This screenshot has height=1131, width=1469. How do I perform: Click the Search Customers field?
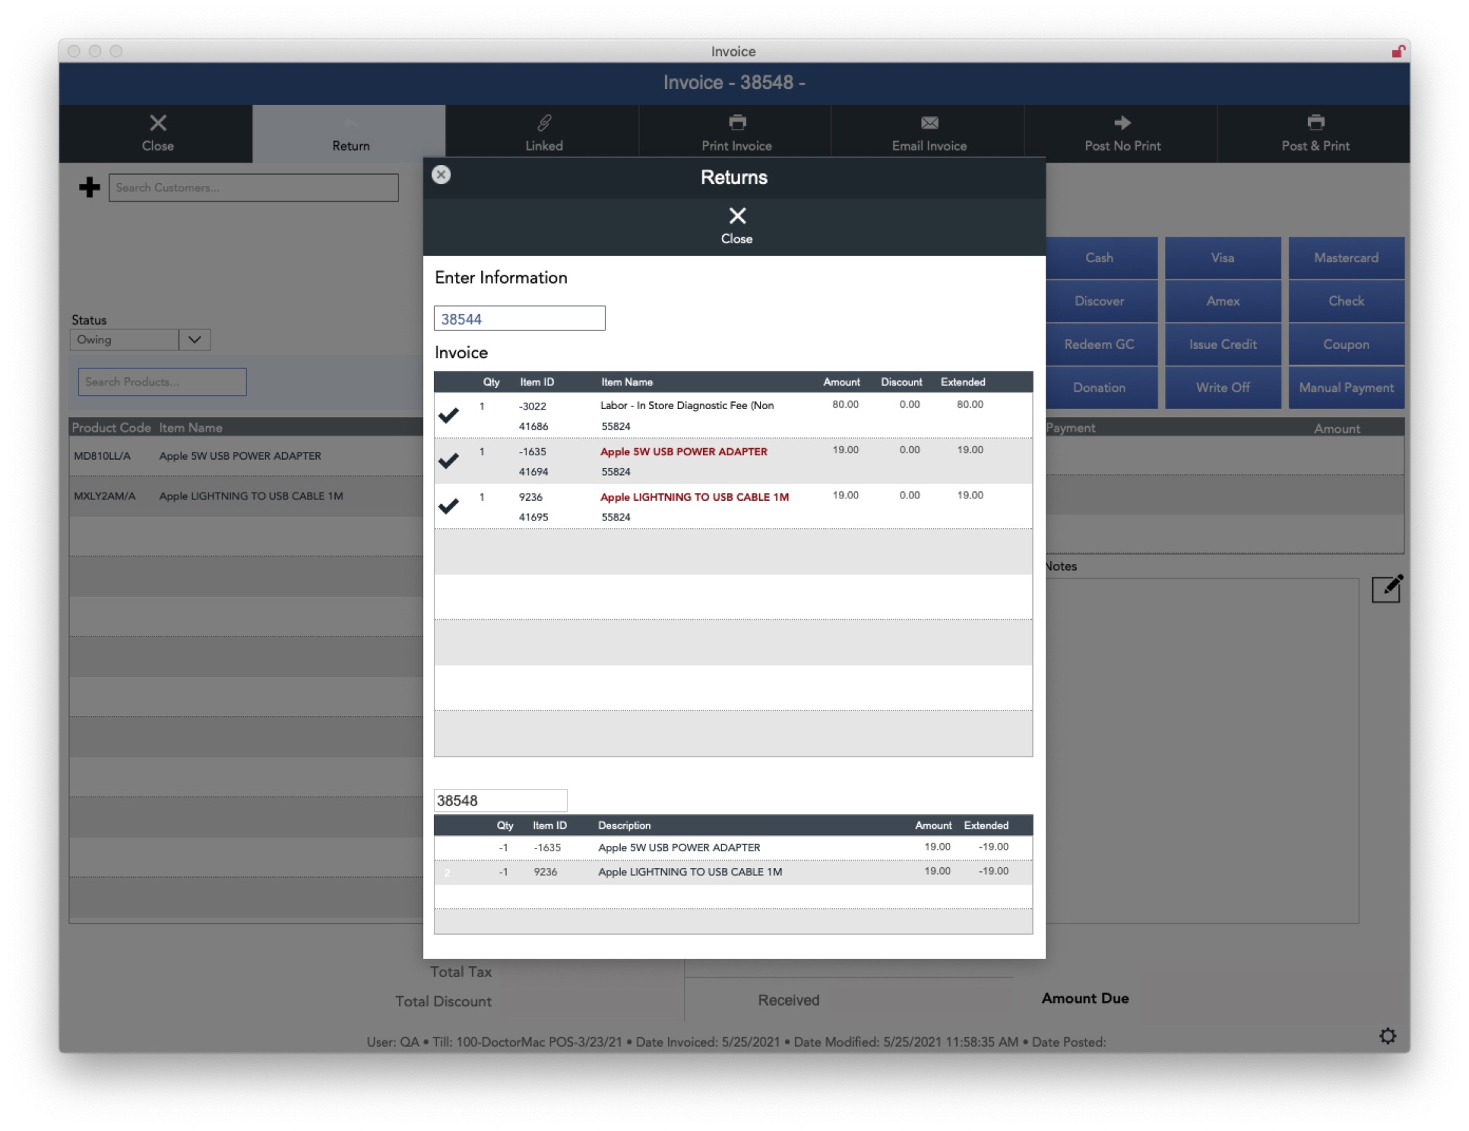coord(253,188)
